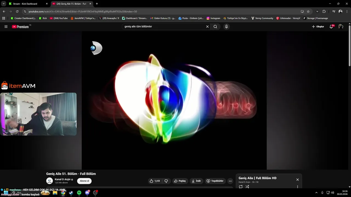Open Türkiye'nin En Büyü... bookmark

pyautogui.click(x=236, y=18)
